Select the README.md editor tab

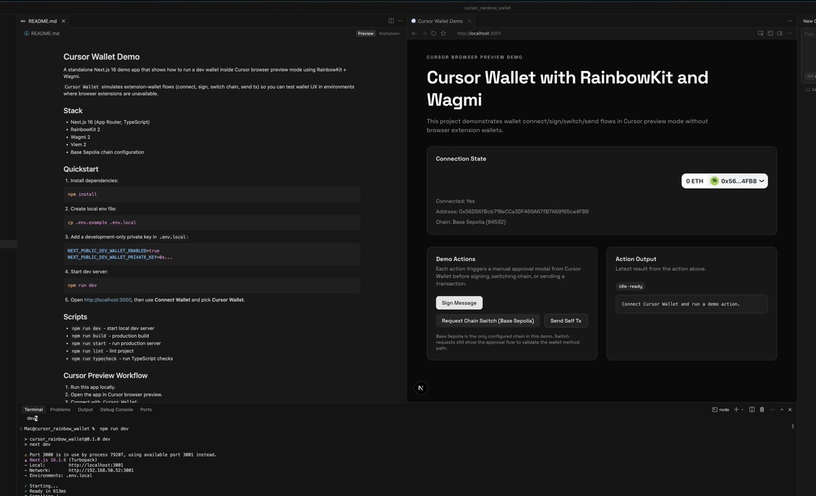pos(44,21)
